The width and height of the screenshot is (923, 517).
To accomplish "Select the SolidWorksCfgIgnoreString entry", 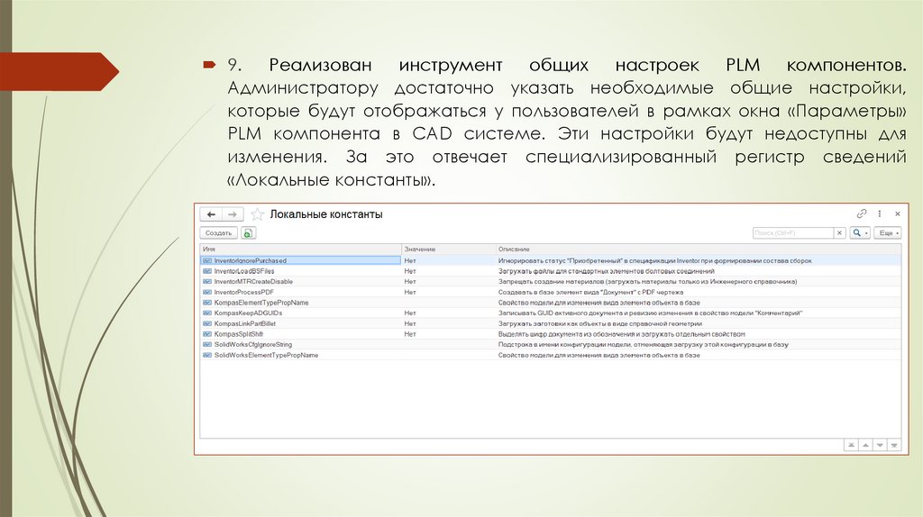I will click(252, 344).
